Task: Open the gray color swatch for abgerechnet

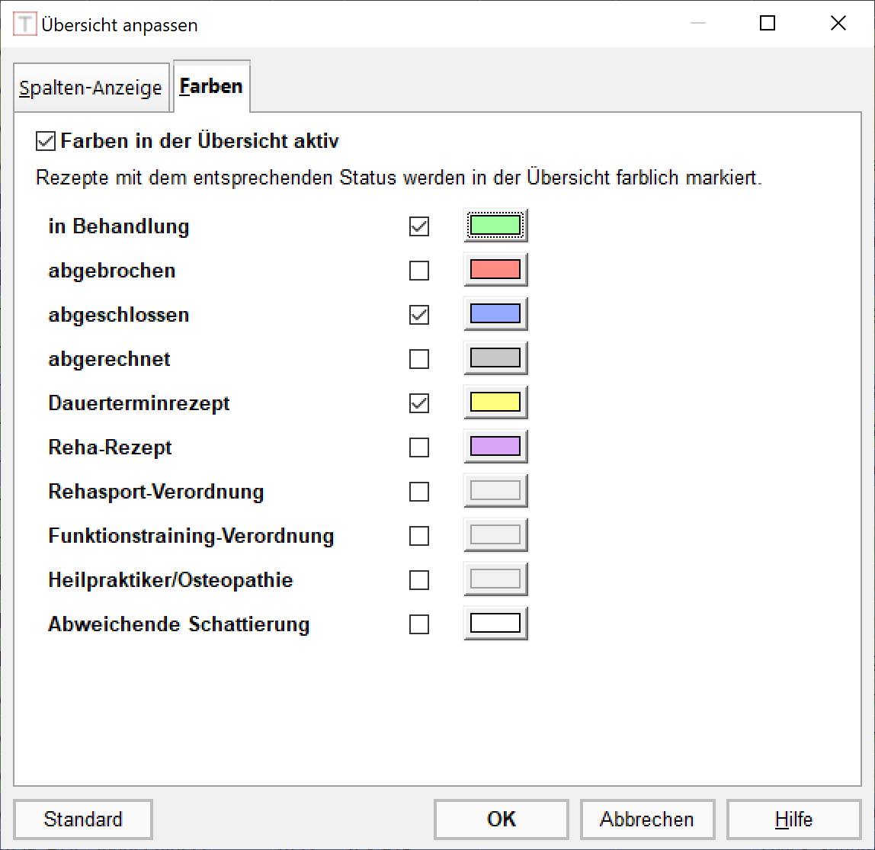Action: (495, 358)
